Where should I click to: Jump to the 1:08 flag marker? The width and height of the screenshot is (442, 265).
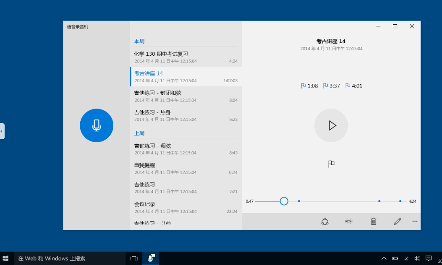(309, 86)
